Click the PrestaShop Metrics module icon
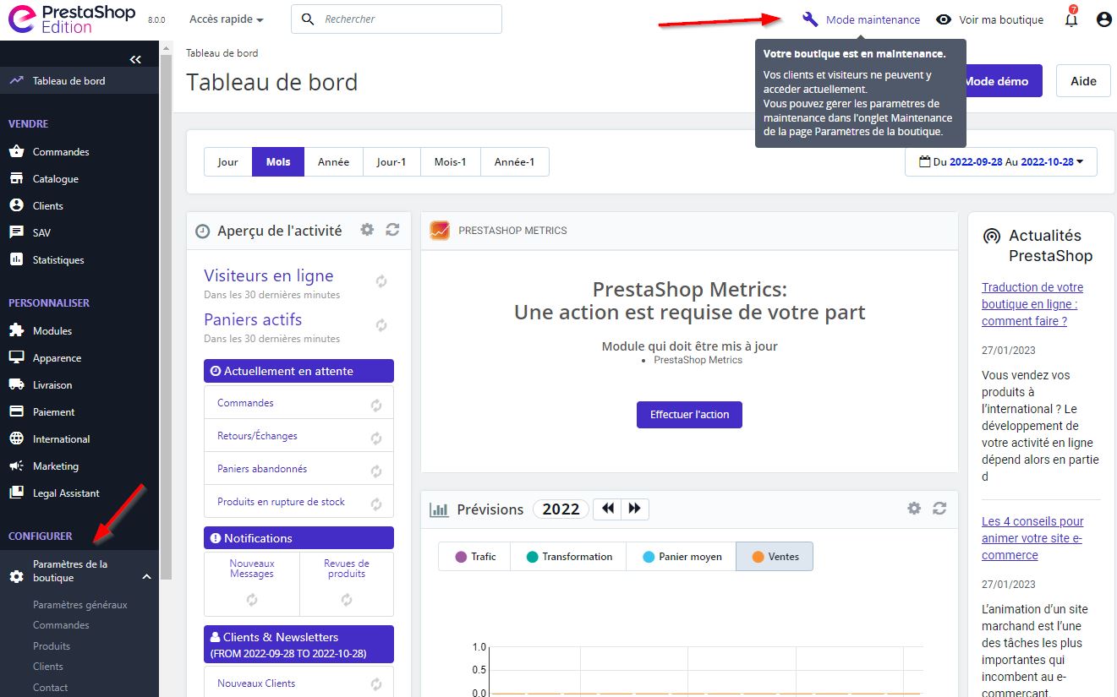The image size is (1117, 697). (440, 231)
